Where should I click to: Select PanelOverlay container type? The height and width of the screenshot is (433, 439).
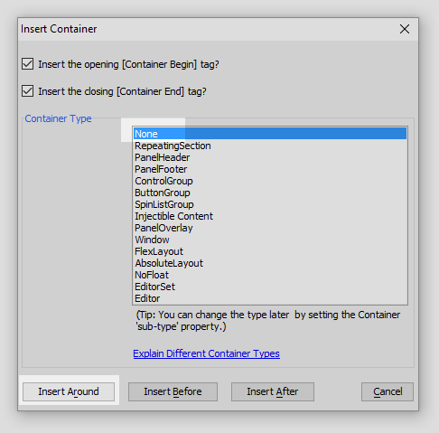270,228
